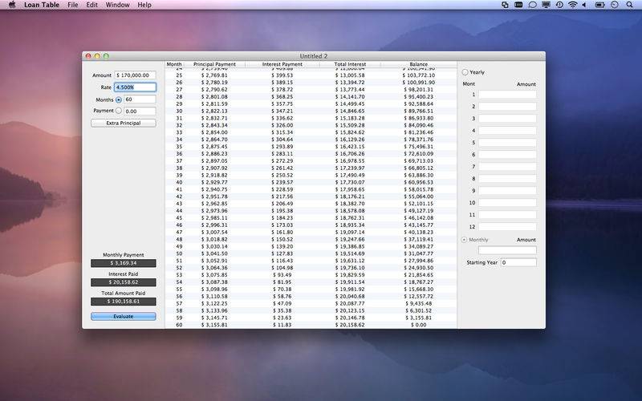
Task: Click the volume icon in menu bar
Action: (x=585, y=5)
